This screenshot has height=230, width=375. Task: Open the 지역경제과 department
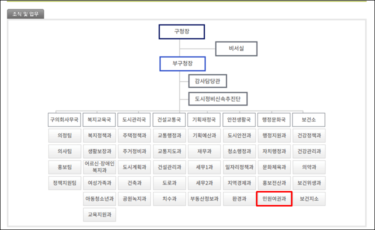(239, 183)
